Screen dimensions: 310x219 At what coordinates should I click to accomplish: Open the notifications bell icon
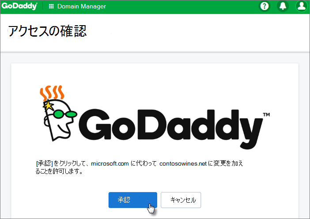click(283, 6)
